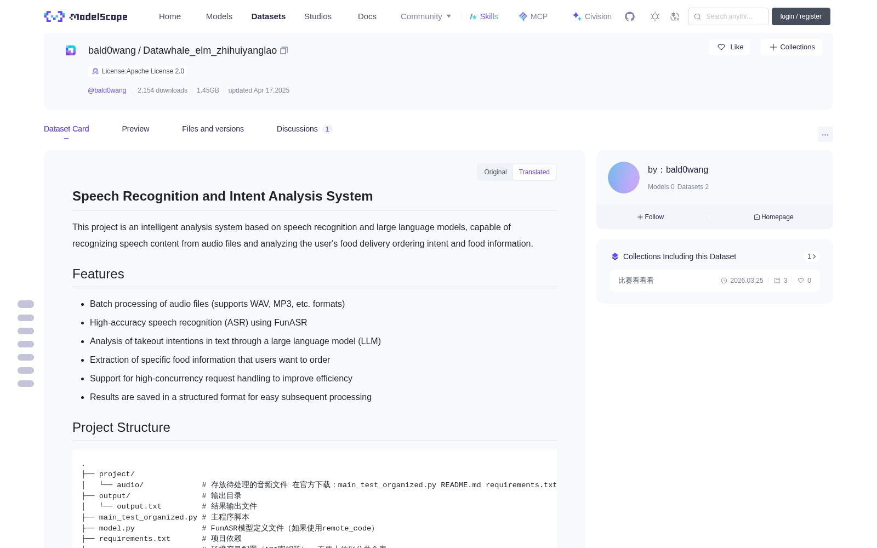Click the 'Project Structure' heading
The height and width of the screenshot is (548, 877).
point(121,427)
